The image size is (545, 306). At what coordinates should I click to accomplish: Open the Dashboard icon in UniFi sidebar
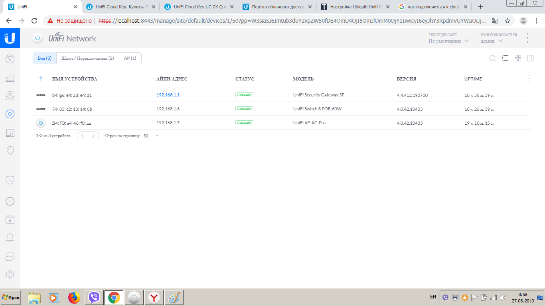pyautogui.click(x=10, y=59)
